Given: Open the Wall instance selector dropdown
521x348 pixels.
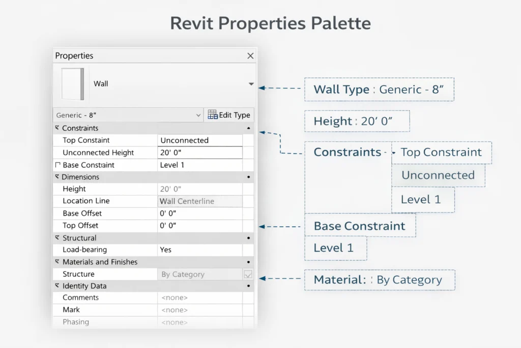Looking at the screenshot, I should coord(250,83).
